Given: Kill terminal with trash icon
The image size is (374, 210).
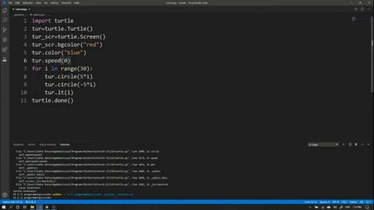Looking at the screenshot, I should point(356,145).
